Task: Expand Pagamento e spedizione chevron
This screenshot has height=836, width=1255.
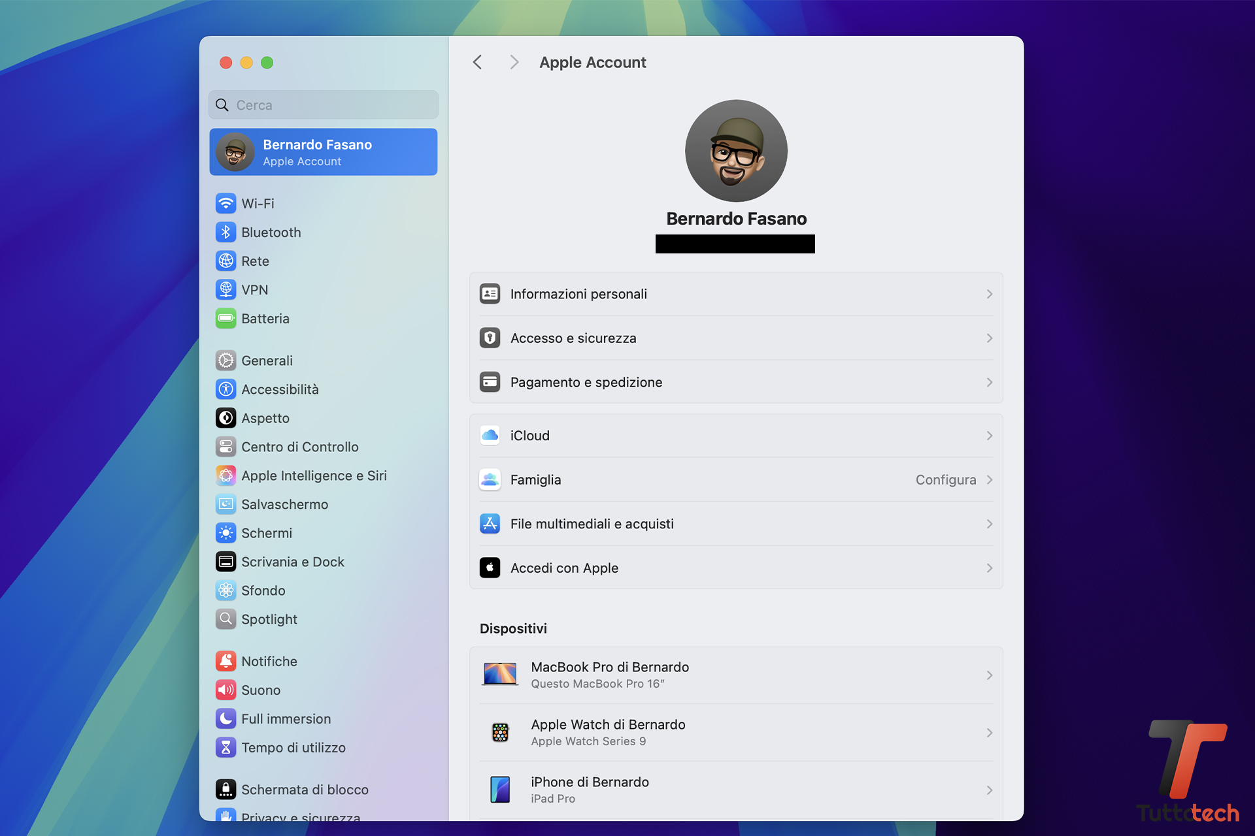Action: tap(989, 382)
